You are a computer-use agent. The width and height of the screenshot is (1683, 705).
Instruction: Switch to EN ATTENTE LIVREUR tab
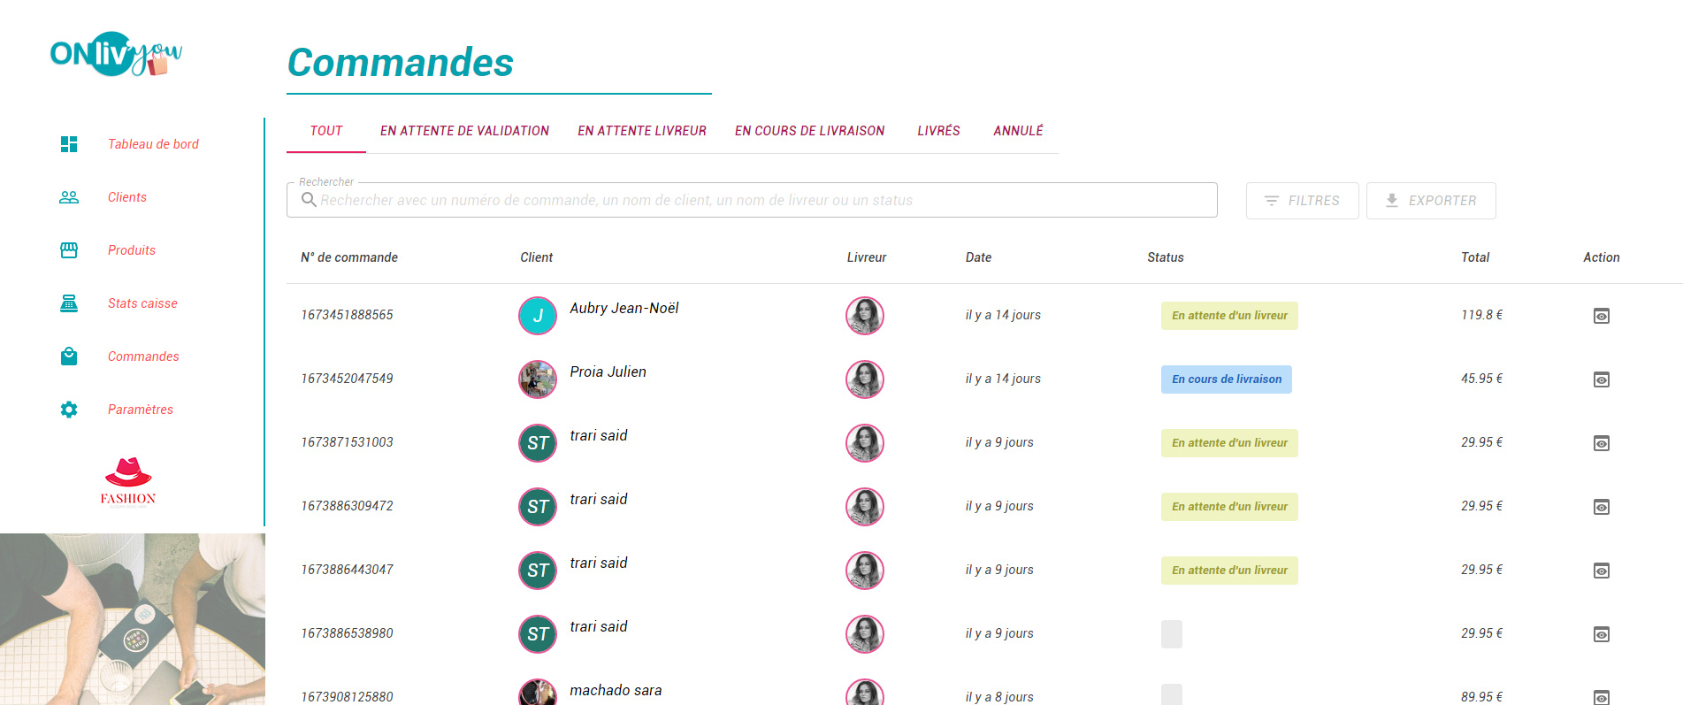pyautogui.click(x=642, y=131)
